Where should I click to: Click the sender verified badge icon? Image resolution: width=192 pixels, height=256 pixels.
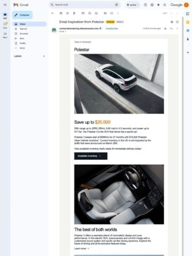pyautogui.click(x=100, y=28)
